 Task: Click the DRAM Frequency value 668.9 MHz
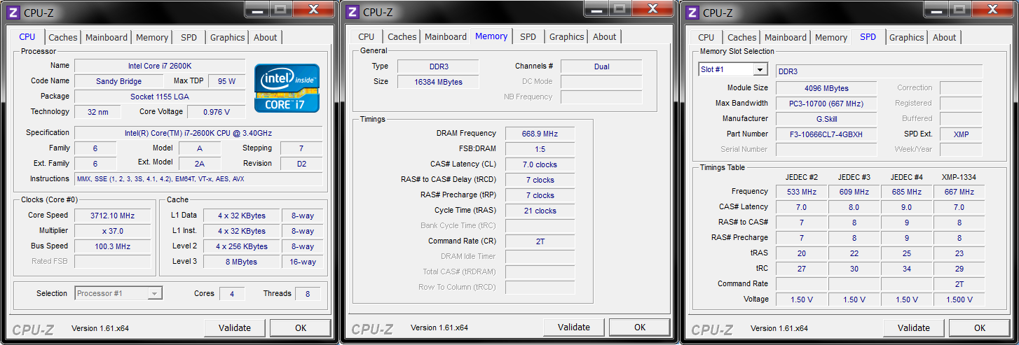click(540, 134)
